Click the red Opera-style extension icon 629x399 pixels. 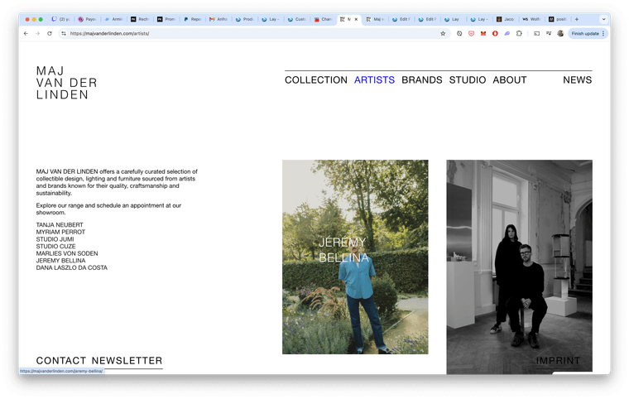point(495,34)
